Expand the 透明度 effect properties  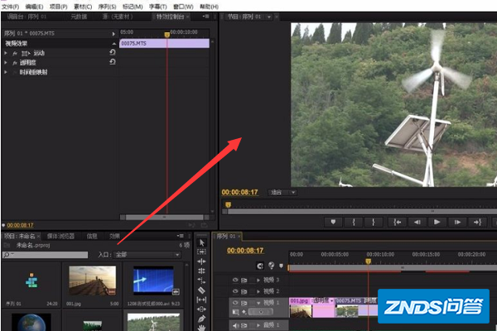click(x=6, y=63)
